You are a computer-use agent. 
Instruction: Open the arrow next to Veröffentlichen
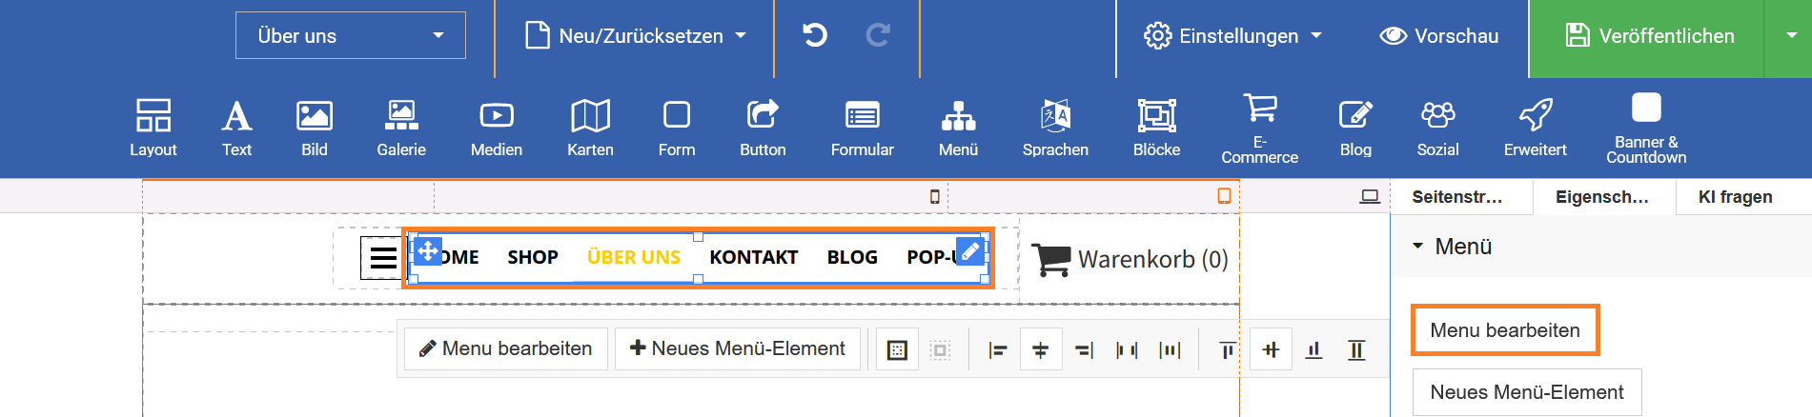point(1791,36)
